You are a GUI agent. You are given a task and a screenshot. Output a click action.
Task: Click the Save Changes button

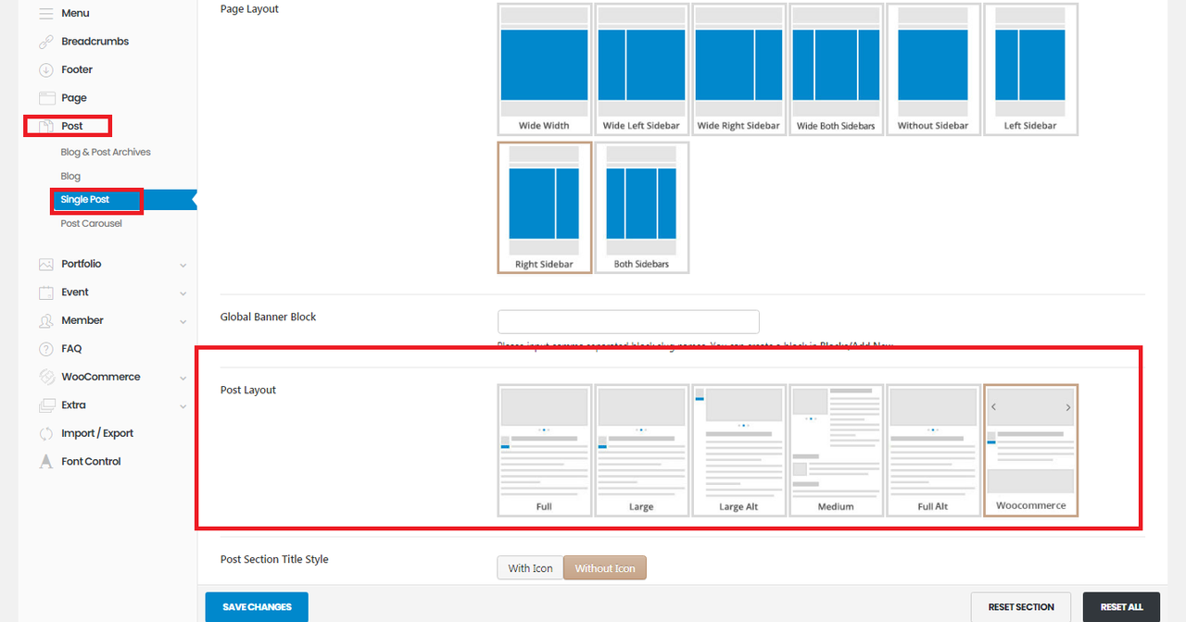pos(257,607)
